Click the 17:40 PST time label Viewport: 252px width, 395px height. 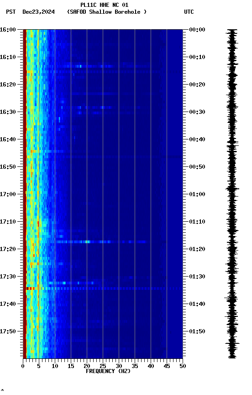click(x=8, y=304)
